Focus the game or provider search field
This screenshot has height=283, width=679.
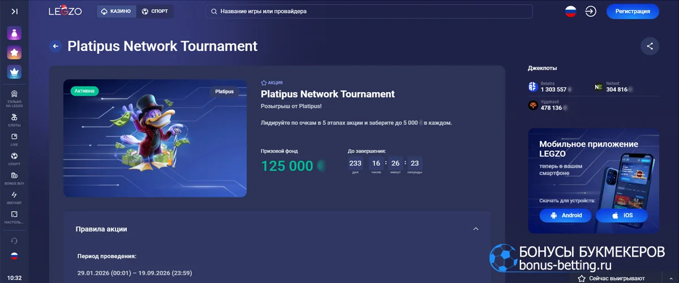(x=370, y=11)
